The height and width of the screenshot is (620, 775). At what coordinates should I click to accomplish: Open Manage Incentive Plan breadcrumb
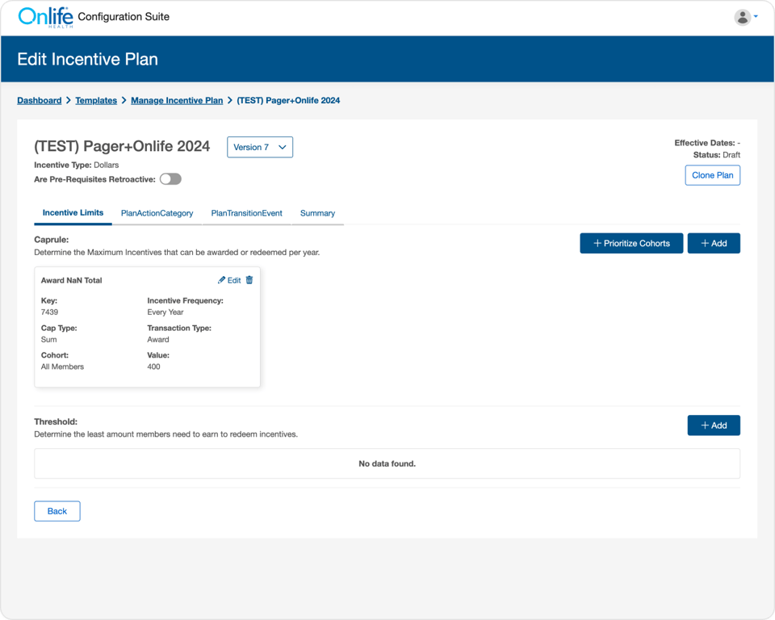177,100
